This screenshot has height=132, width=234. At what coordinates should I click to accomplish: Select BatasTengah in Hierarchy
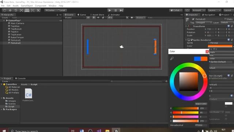[17, 37]
